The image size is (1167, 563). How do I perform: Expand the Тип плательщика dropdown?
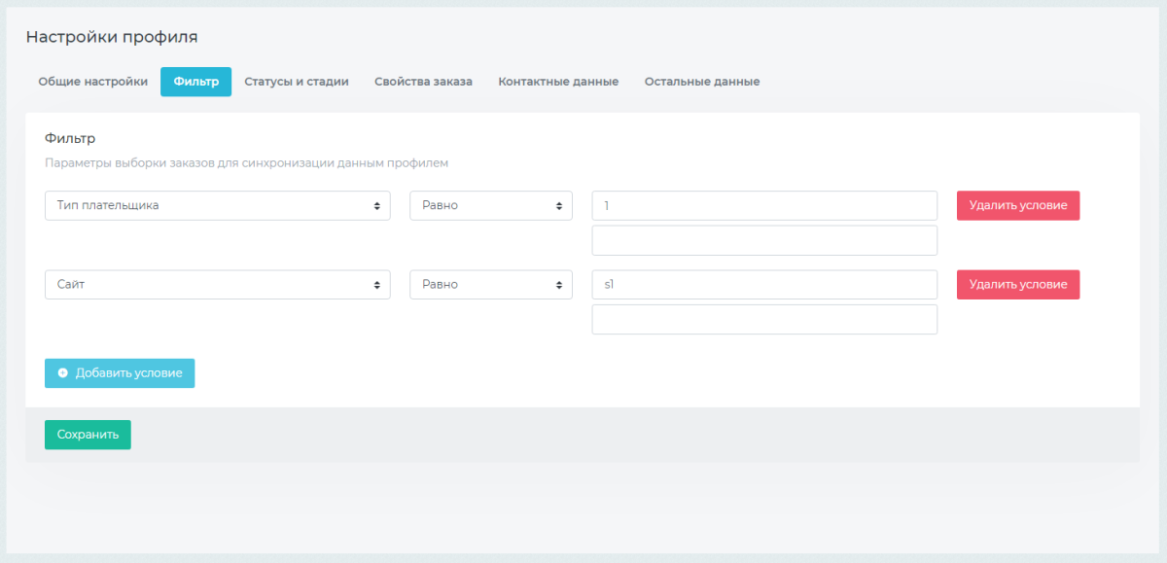pos(217,205)
